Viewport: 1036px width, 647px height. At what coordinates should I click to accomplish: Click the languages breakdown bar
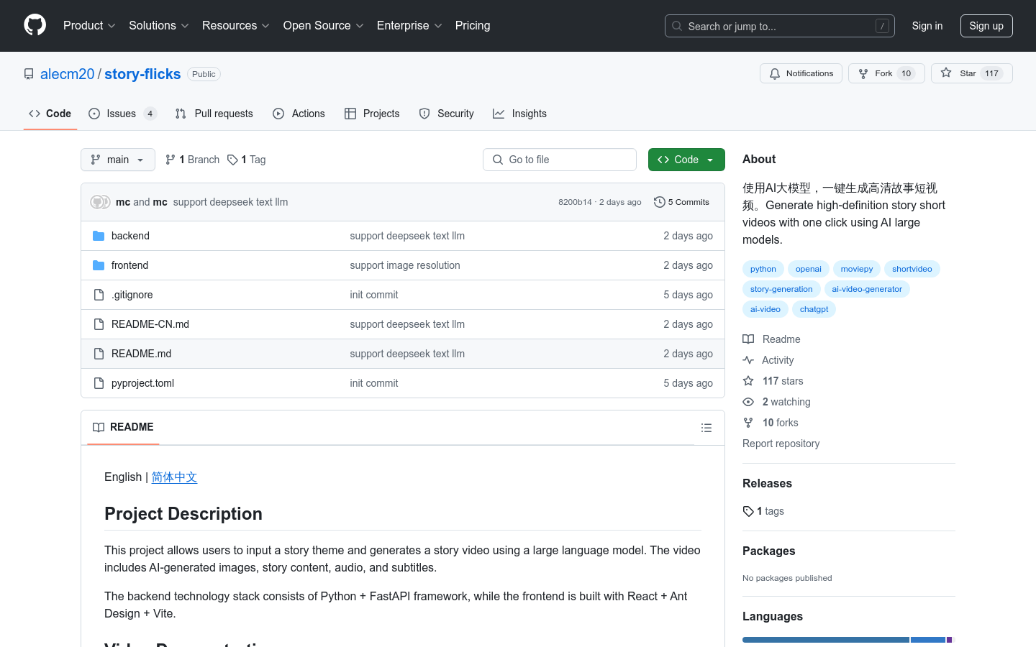point(849,640)
